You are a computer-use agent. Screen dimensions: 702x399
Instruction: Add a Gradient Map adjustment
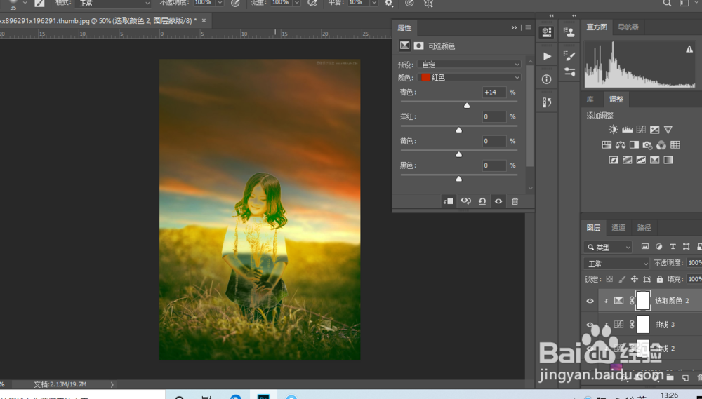[x=668, y=160]
